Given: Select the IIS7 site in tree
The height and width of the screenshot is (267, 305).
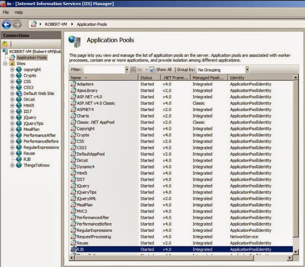Looking at the screenshot, I should [x=28, y=111].
